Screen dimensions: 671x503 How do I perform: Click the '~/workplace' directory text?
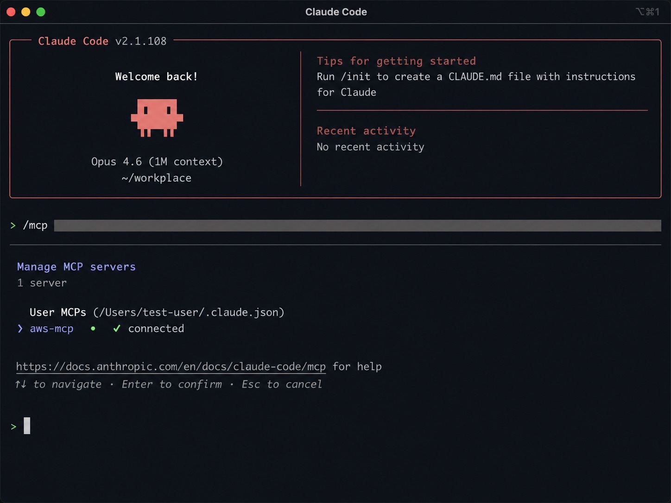pos(157,178)
